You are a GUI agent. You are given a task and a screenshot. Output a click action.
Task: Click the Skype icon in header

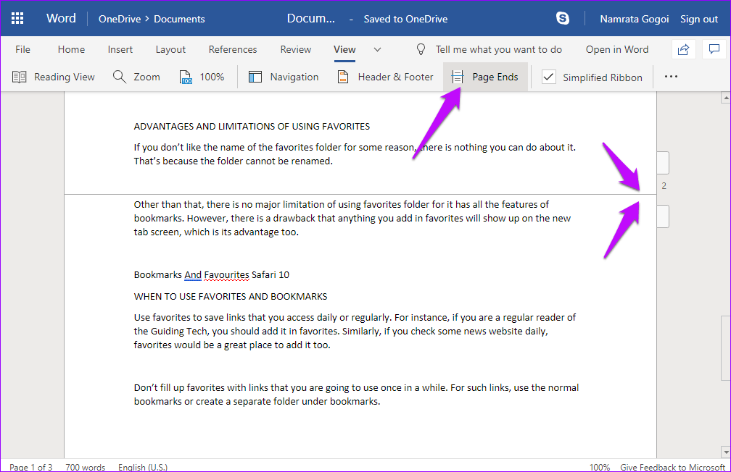click(x=563, y=18)
